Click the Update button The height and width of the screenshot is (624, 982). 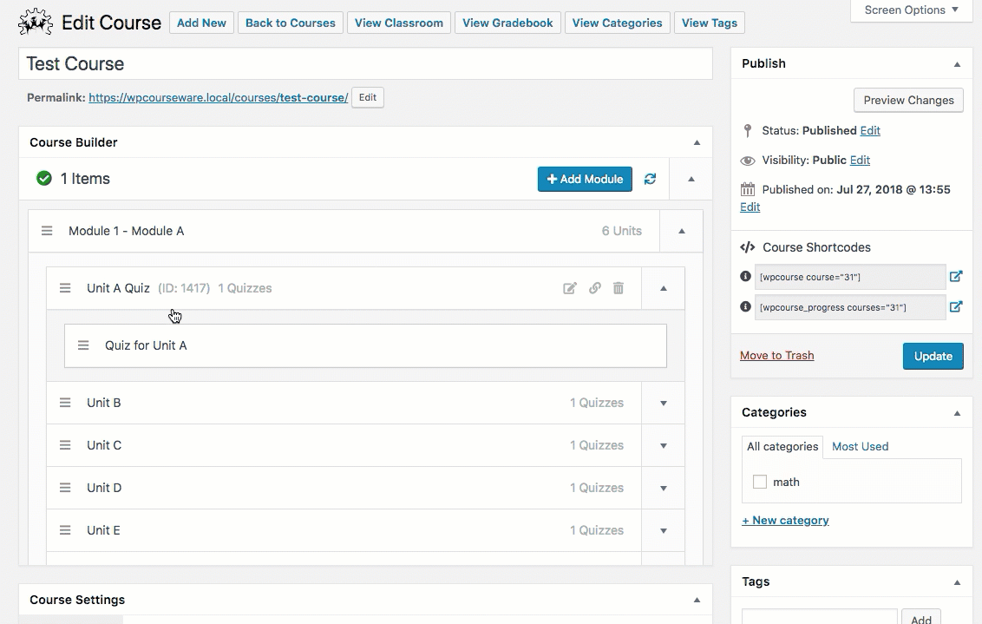[x=933, y=356]
